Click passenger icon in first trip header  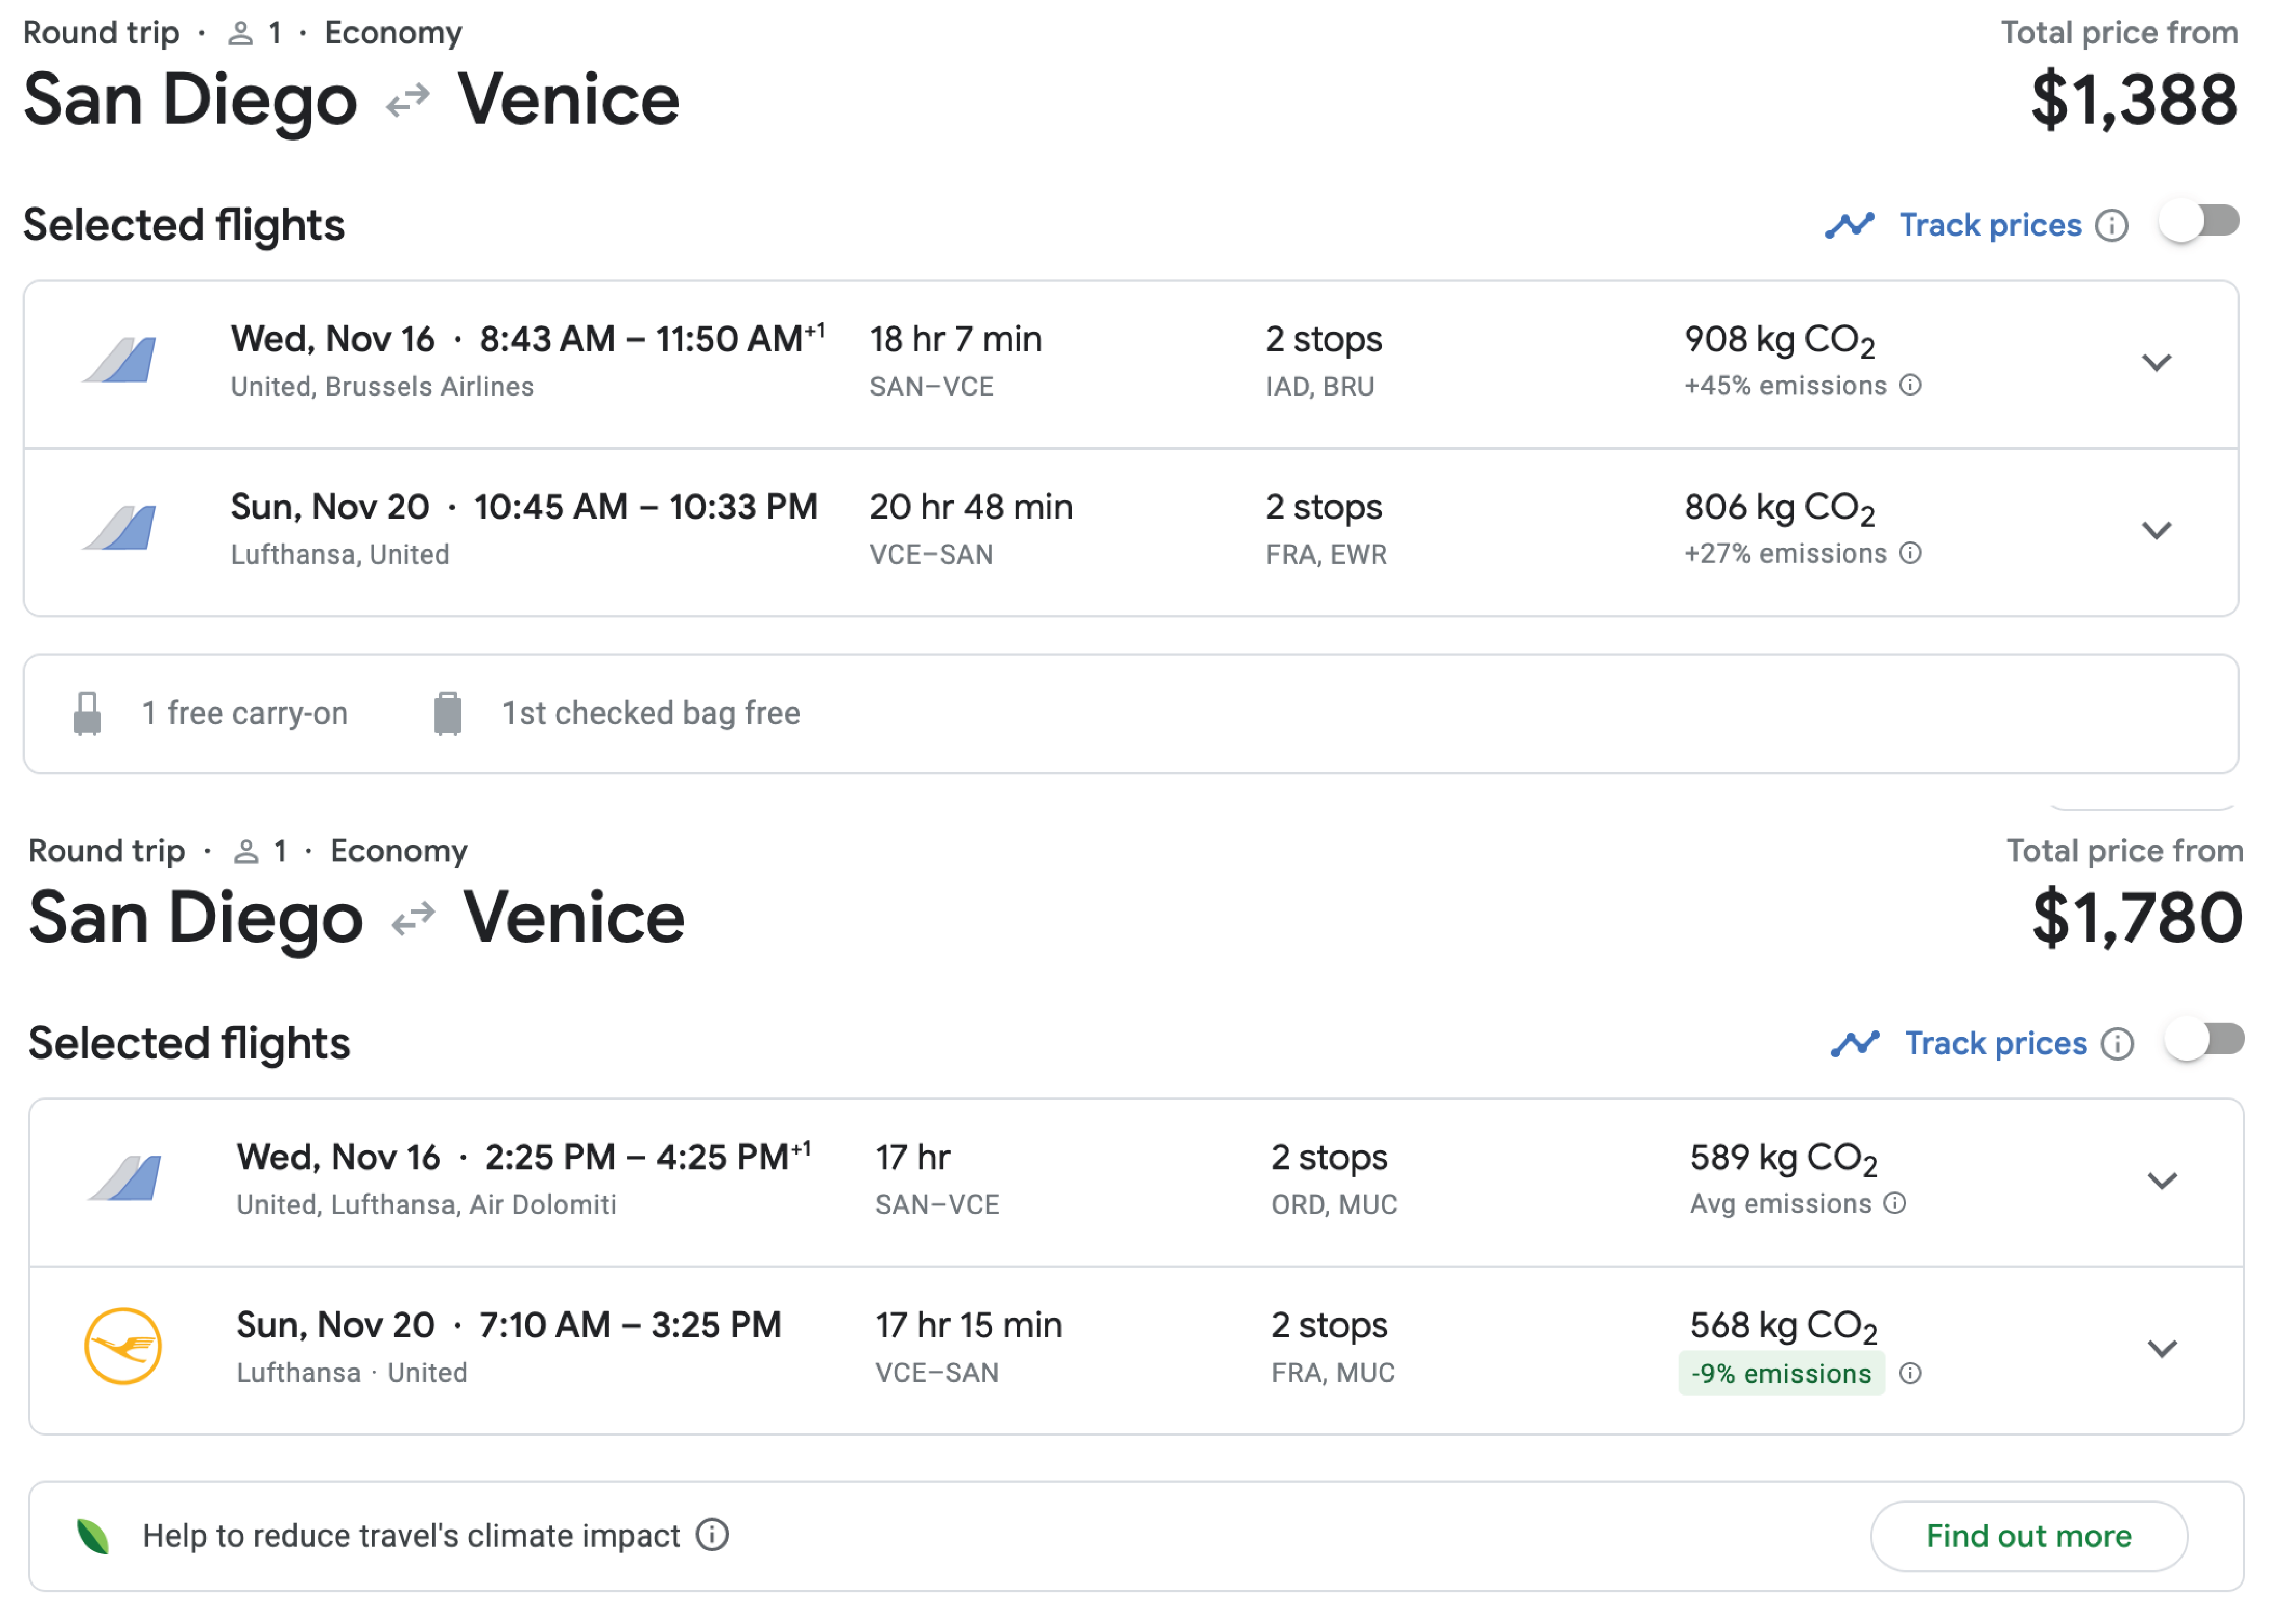click(x=240, y=34)
